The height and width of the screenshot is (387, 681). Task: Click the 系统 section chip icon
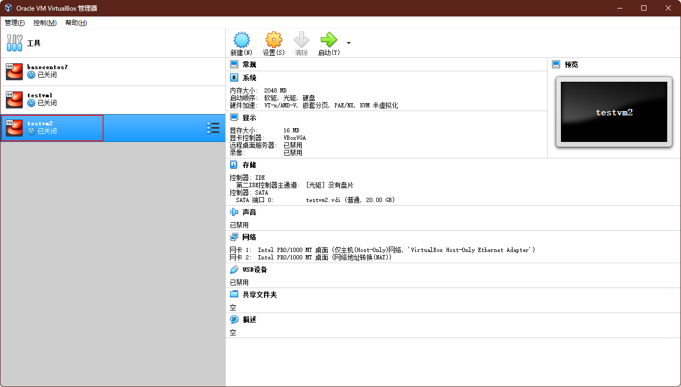coord(234,78)
